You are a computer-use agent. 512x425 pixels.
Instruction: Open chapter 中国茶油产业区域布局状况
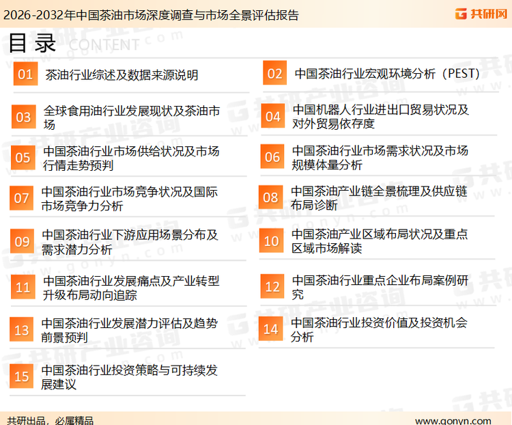pos(380,241)
